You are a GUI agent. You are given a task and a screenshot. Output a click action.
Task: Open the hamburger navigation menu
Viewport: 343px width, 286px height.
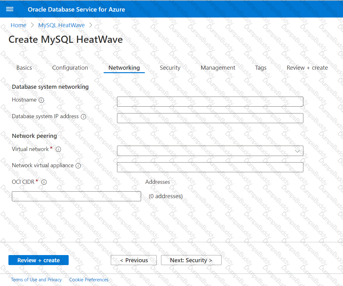[x=10, y=9]
